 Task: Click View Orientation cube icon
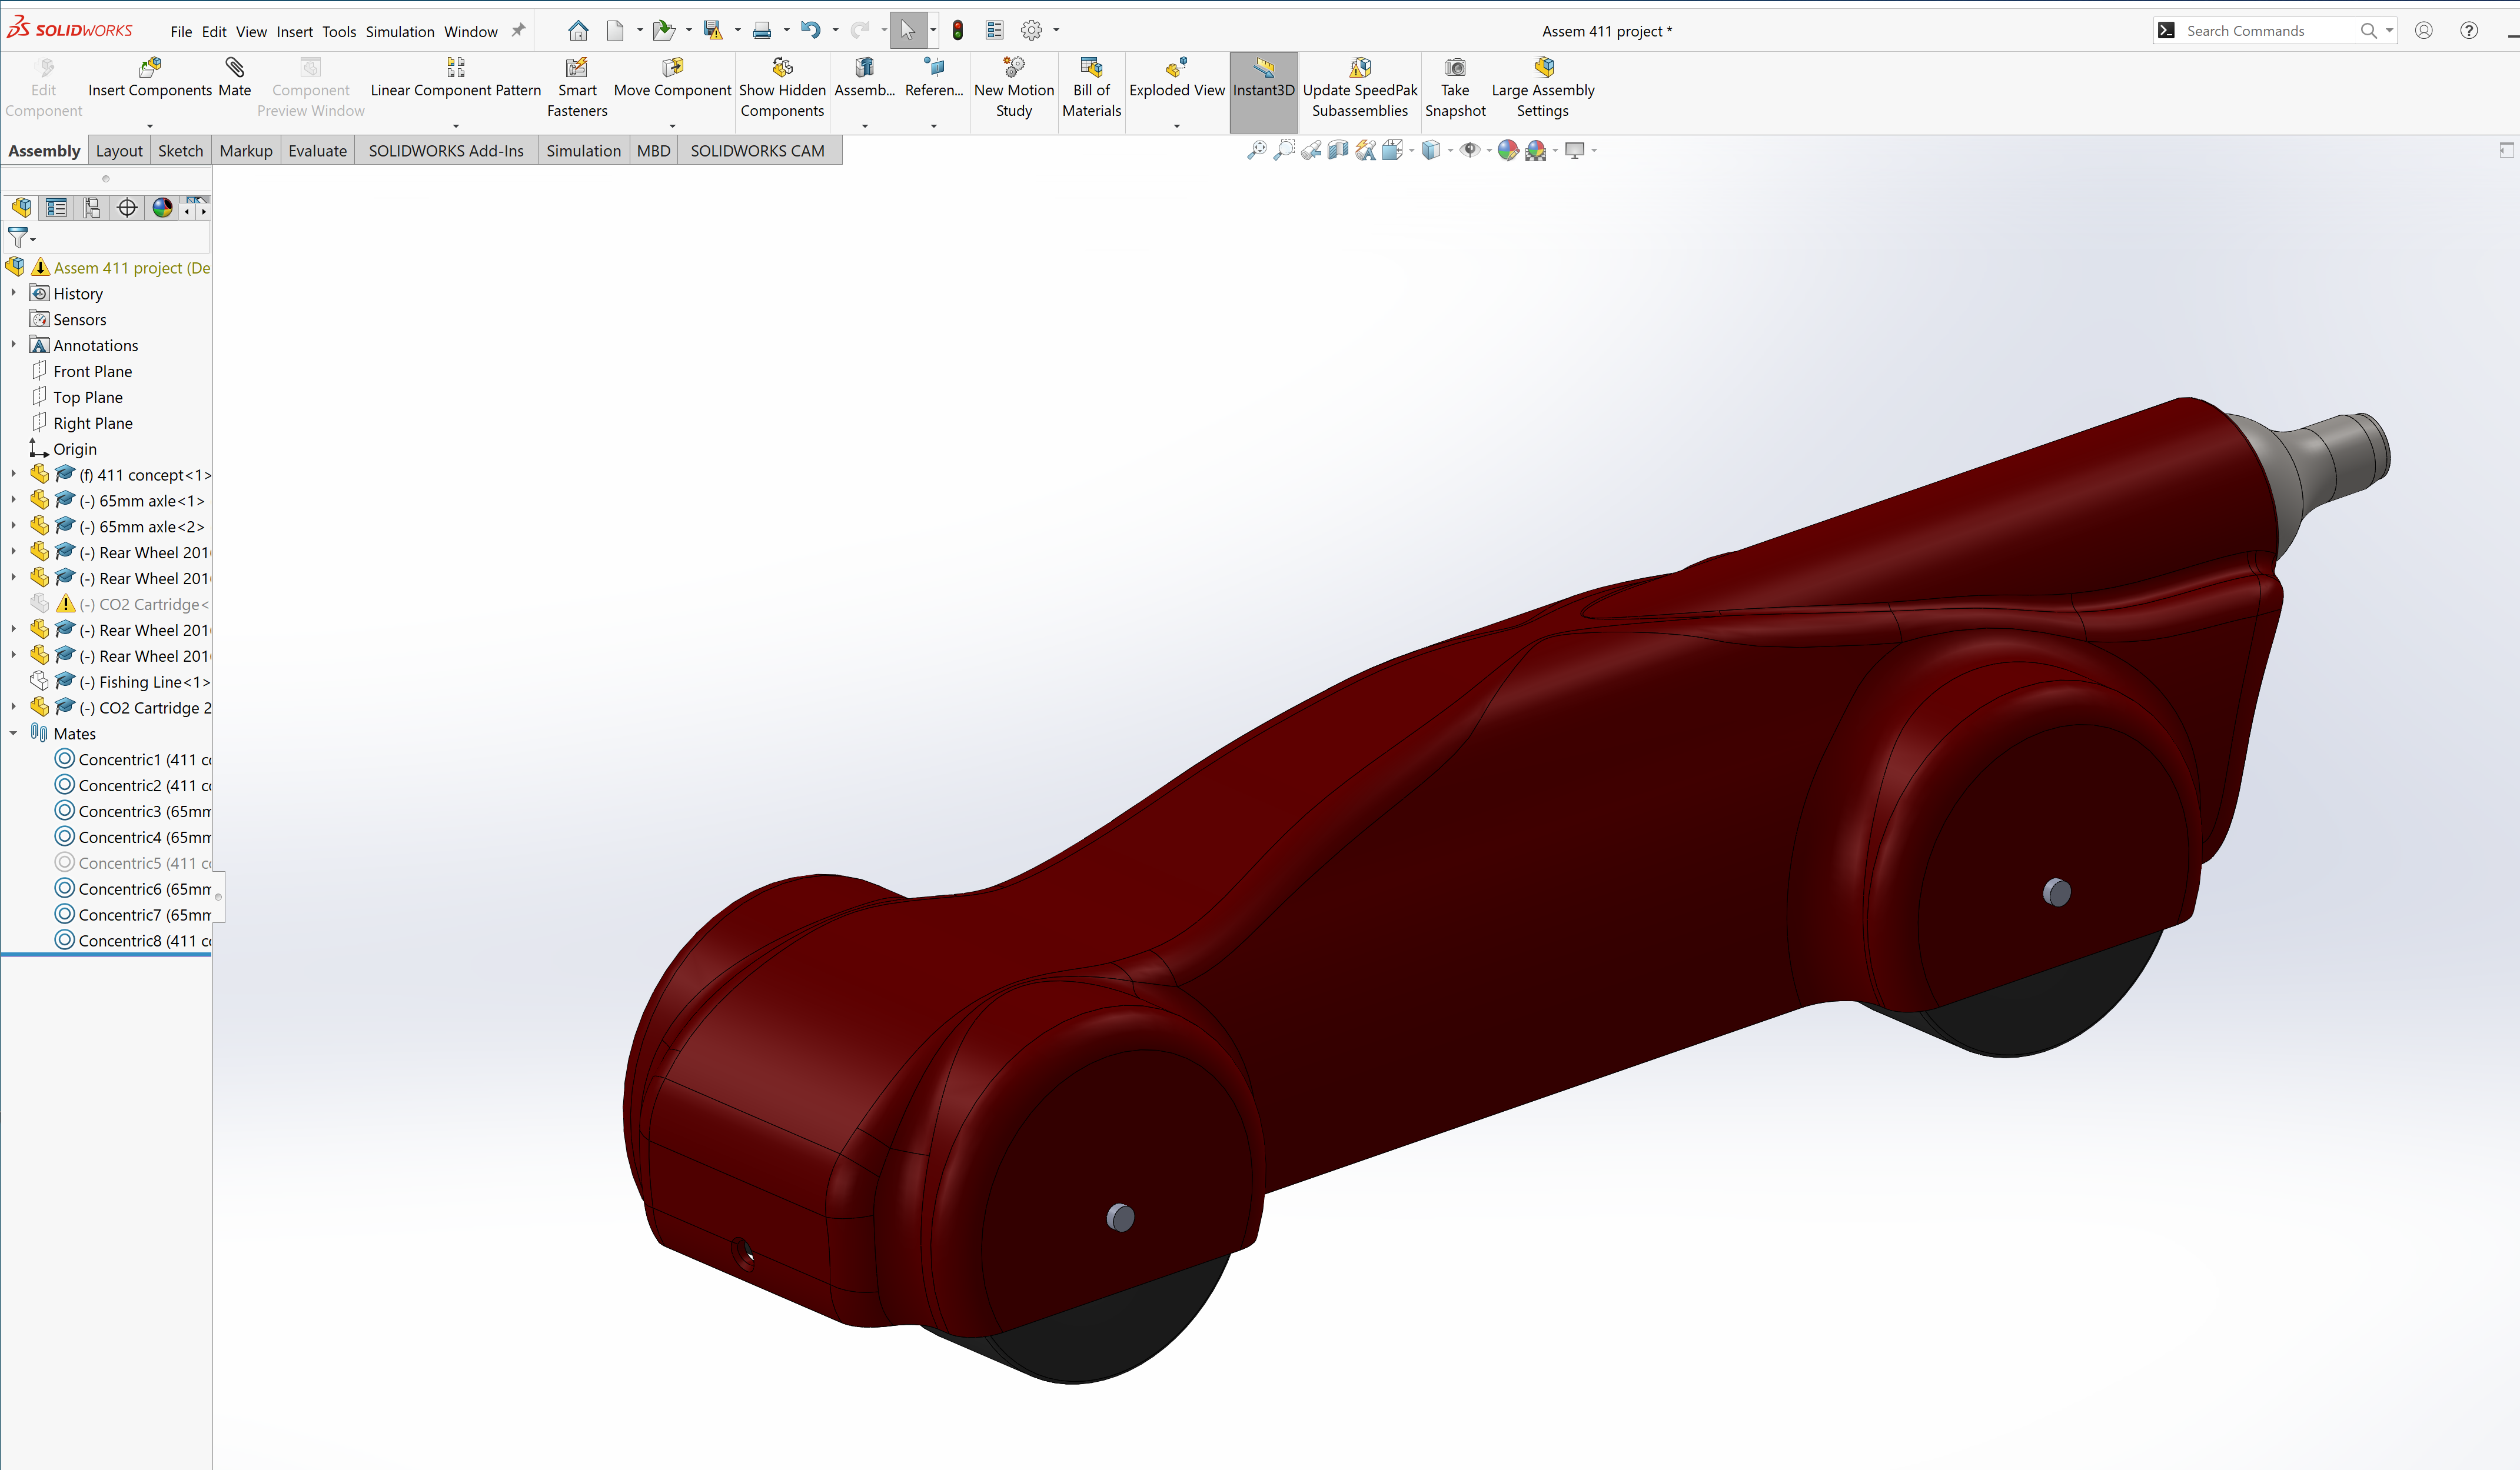coord(1392,150)
